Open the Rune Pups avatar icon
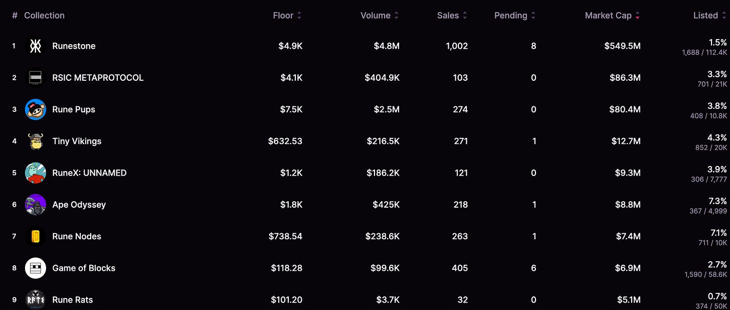730x310 pixels. (36, 109)
